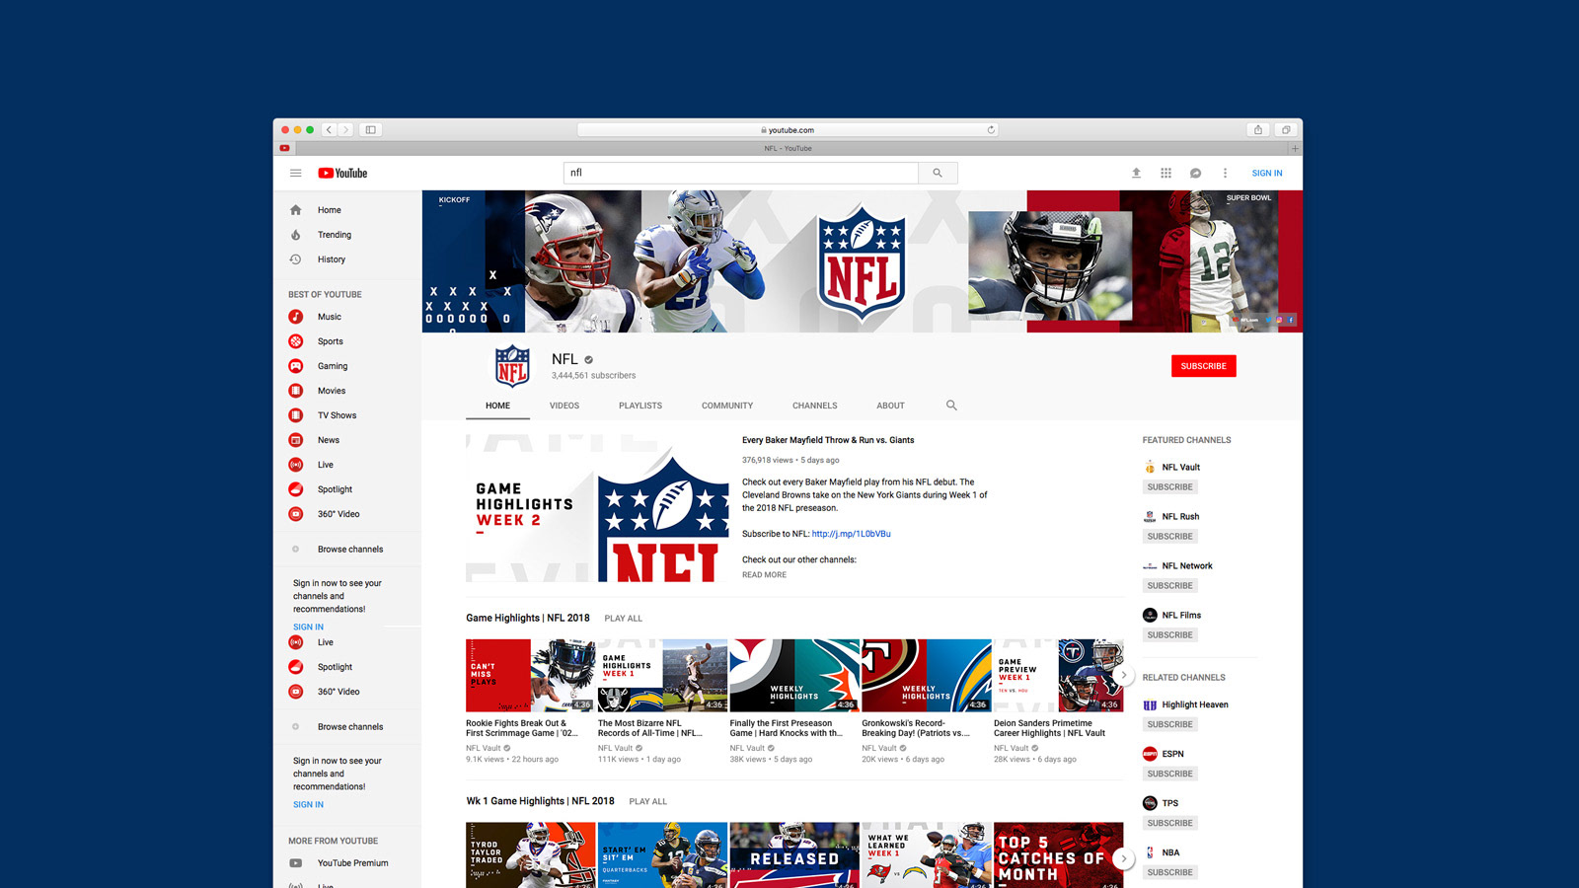The width and height of the screenshot is (1579, 888).
Task: Click Safari's share button
Action: (1257, 129)
